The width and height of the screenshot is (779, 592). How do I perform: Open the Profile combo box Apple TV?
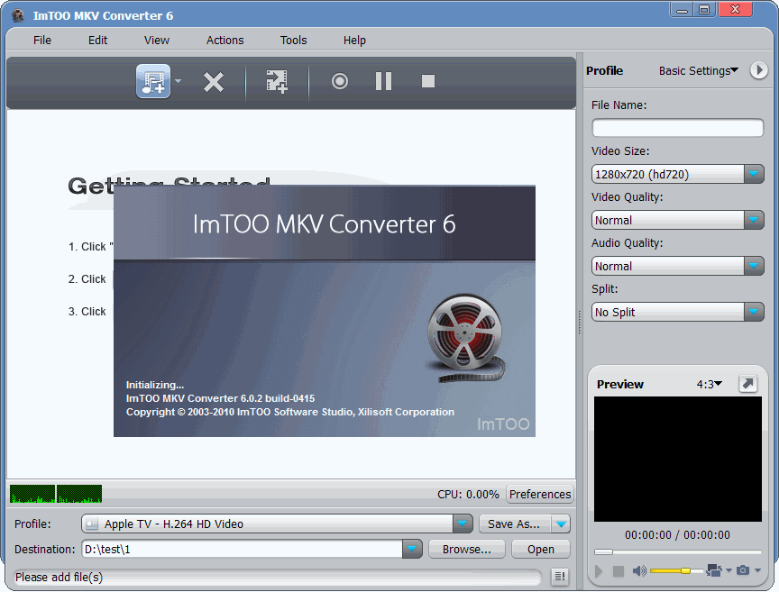tap(277, 524)
